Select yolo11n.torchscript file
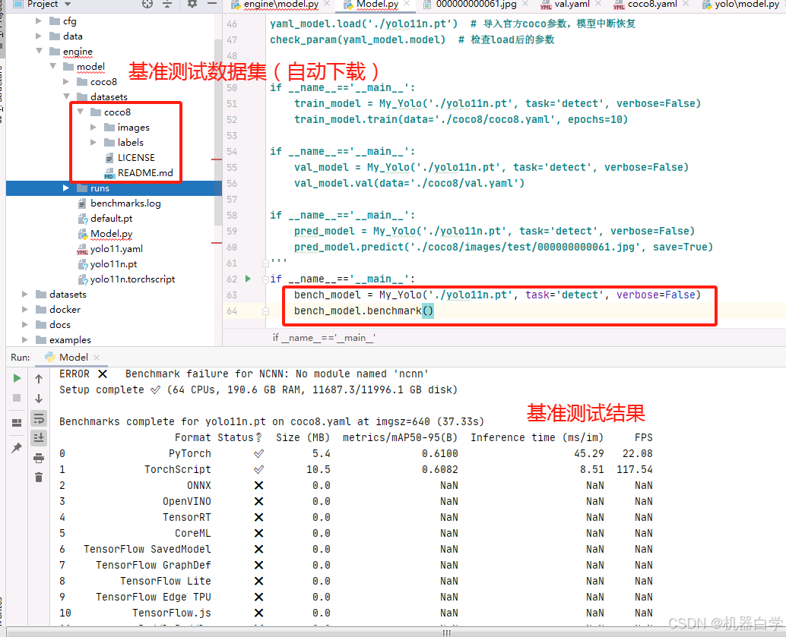This screenshot has width=786, height=637. pyautogui.click(x=132, y=279)
